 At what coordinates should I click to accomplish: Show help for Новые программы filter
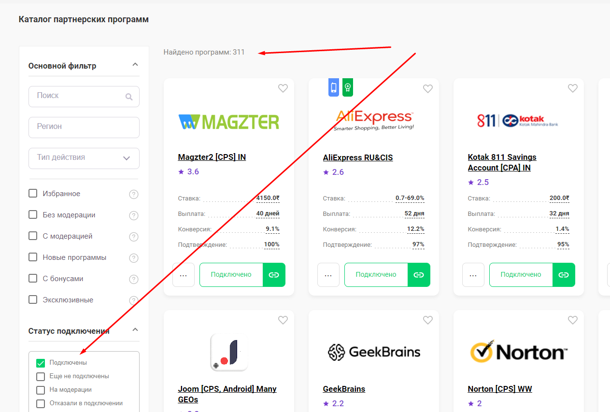point(134,258)
